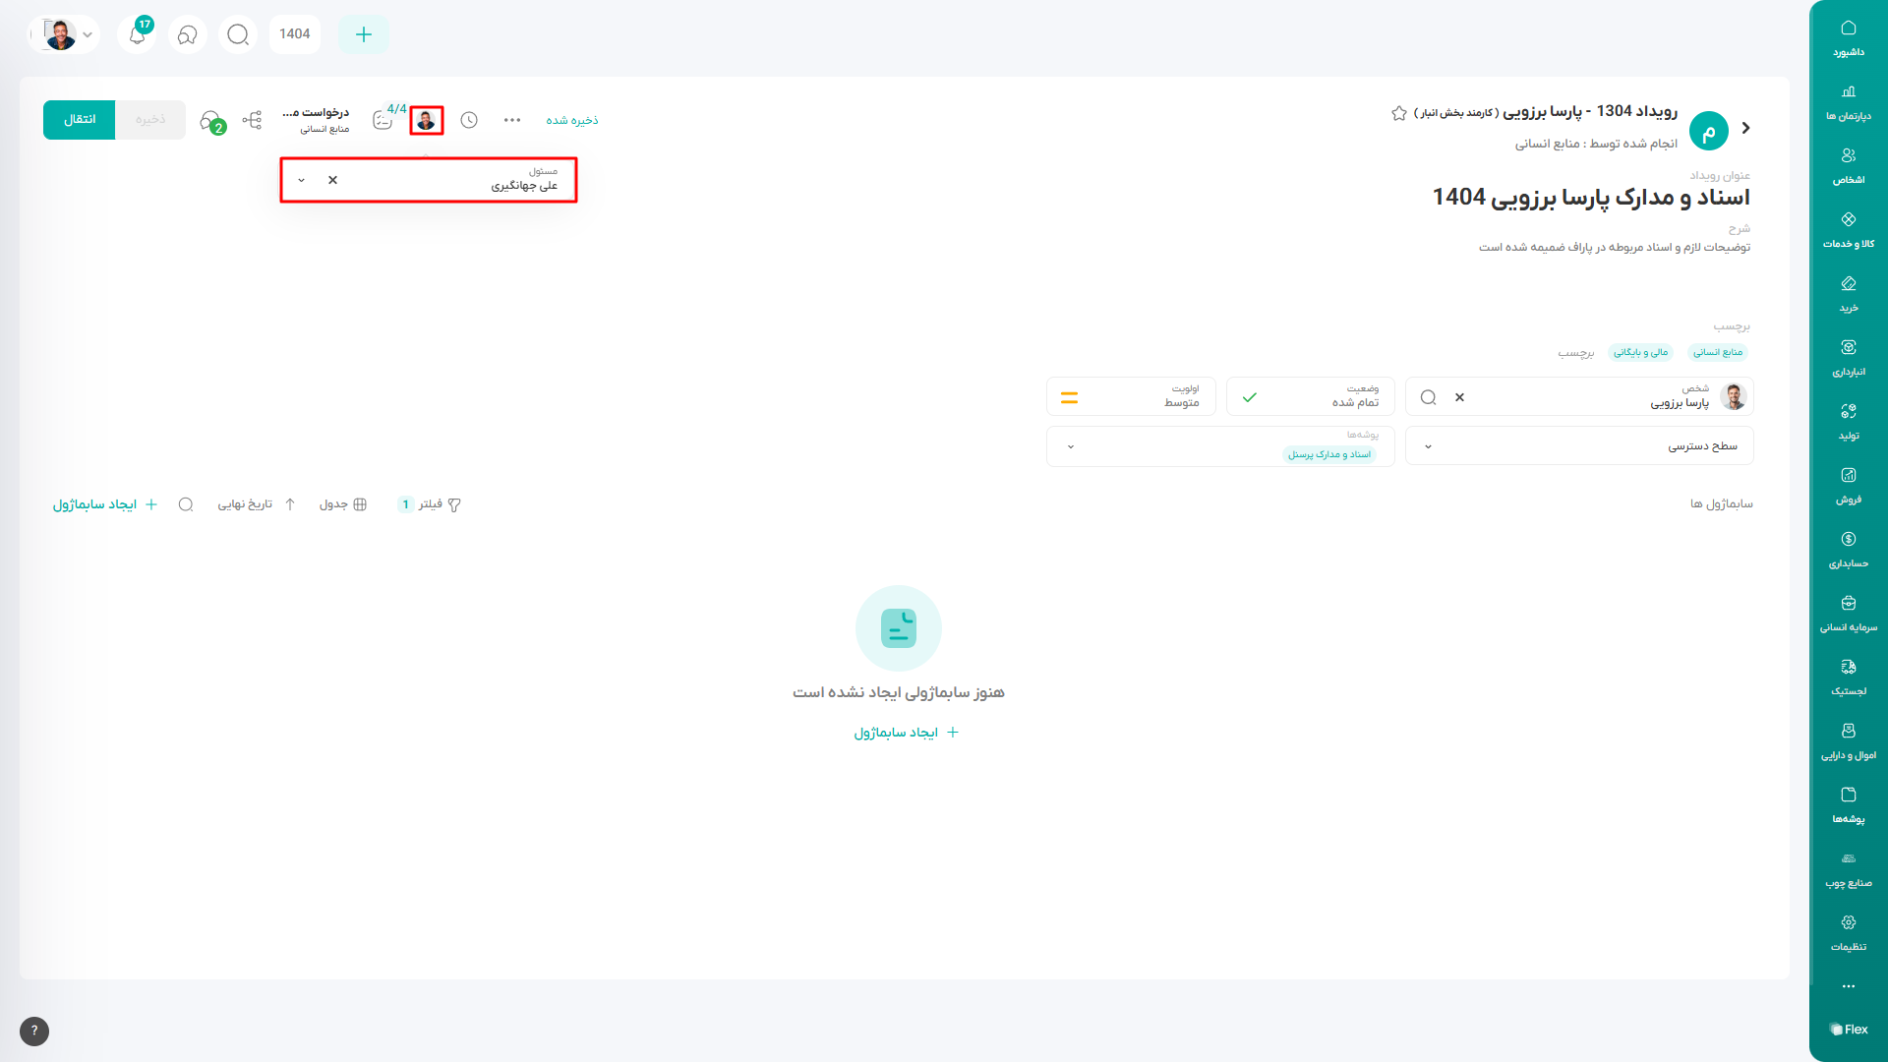Clear the selected person Parsa Borzouei

[x=1459, y=397]
